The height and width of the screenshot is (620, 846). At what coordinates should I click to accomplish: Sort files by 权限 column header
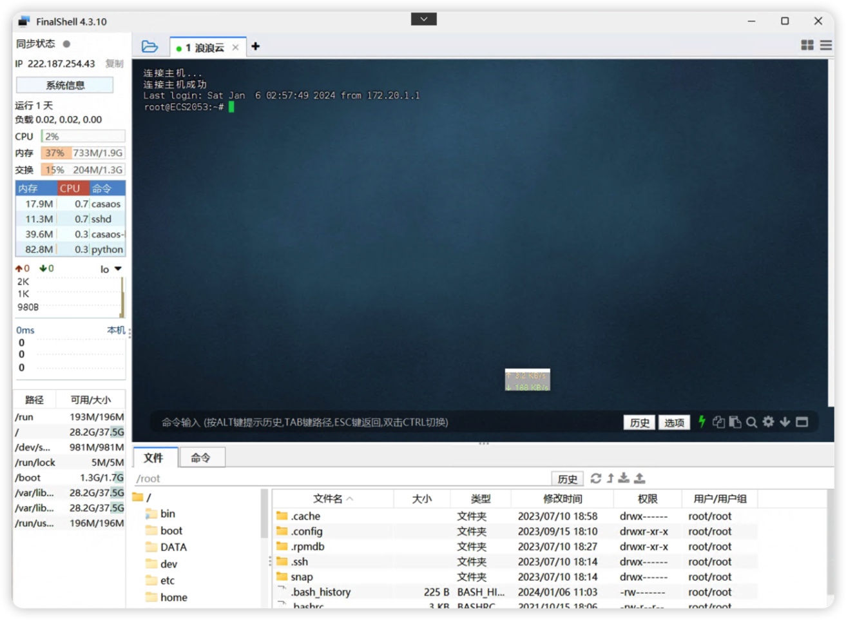(x=648, y=498)
